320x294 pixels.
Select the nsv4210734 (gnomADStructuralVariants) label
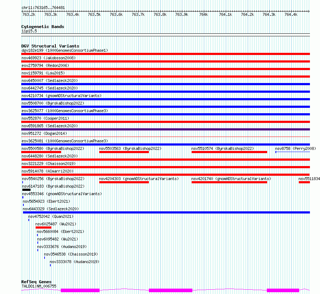coord(61,96)
